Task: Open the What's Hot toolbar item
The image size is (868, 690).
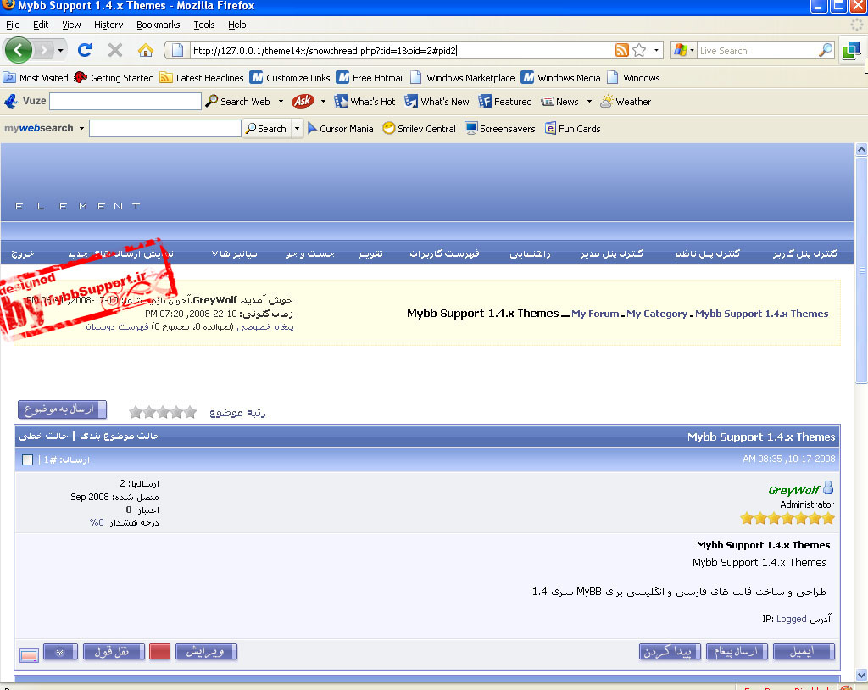Action: tap(364, 102)
